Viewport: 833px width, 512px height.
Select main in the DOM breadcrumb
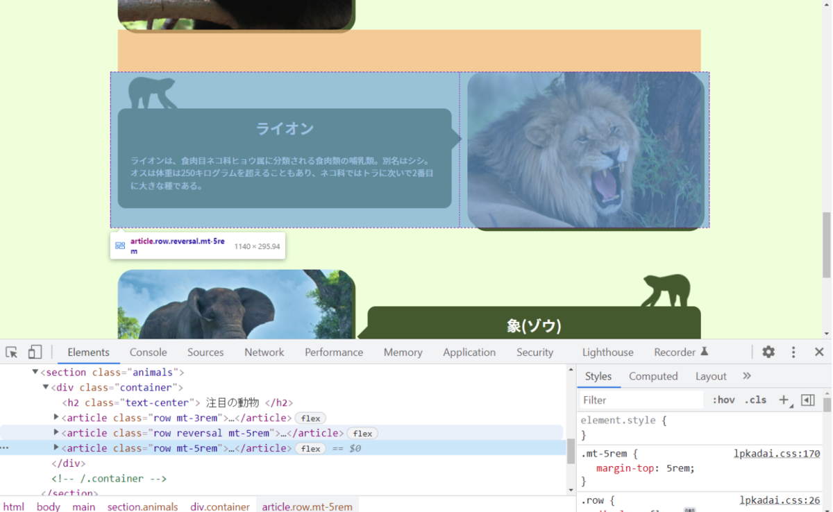pos(84,506)
